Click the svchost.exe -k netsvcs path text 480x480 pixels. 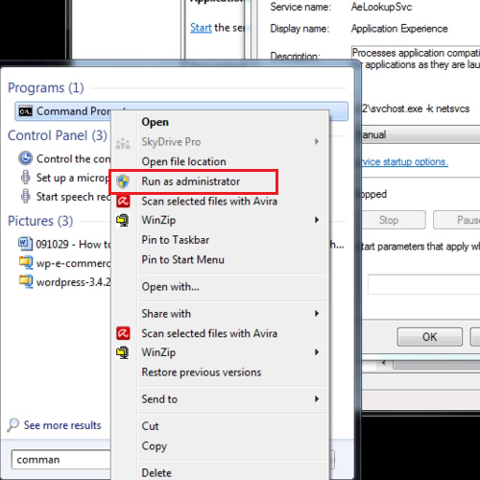416,108
